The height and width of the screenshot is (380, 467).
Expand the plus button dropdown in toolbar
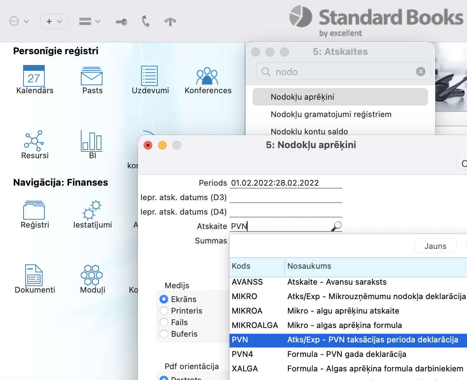pyautogui.click(x=54, y=21)
